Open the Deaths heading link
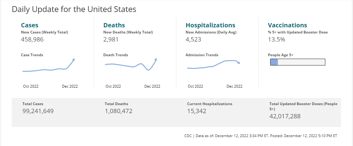The image size is (353, 146). tap(114, 25)
